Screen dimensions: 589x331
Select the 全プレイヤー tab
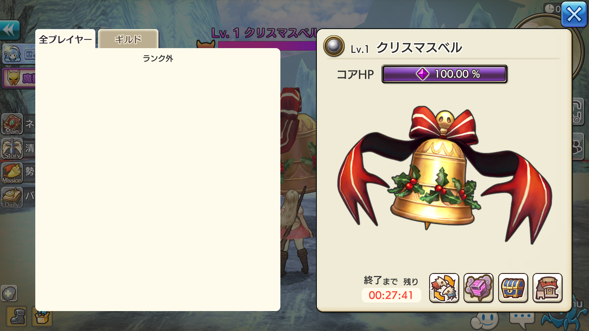click(x=65, y=39)
